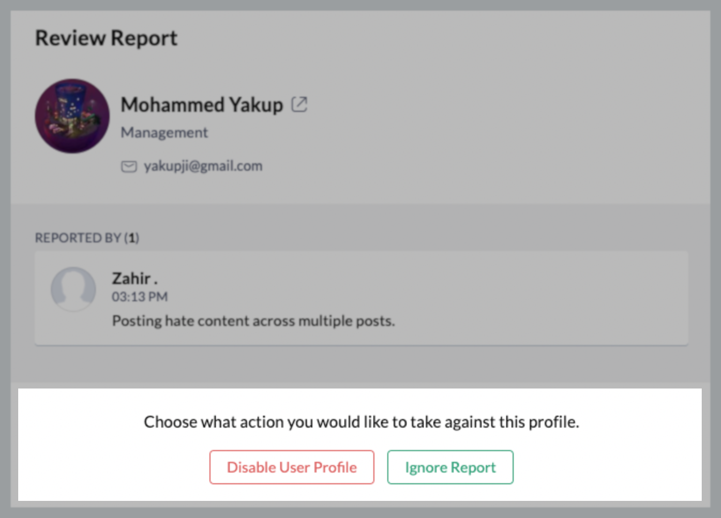Click the Review Report heading
This screenshot has width=721, height=518.
coord(106,39)
